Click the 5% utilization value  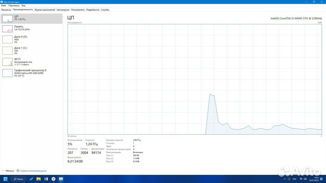70,144
